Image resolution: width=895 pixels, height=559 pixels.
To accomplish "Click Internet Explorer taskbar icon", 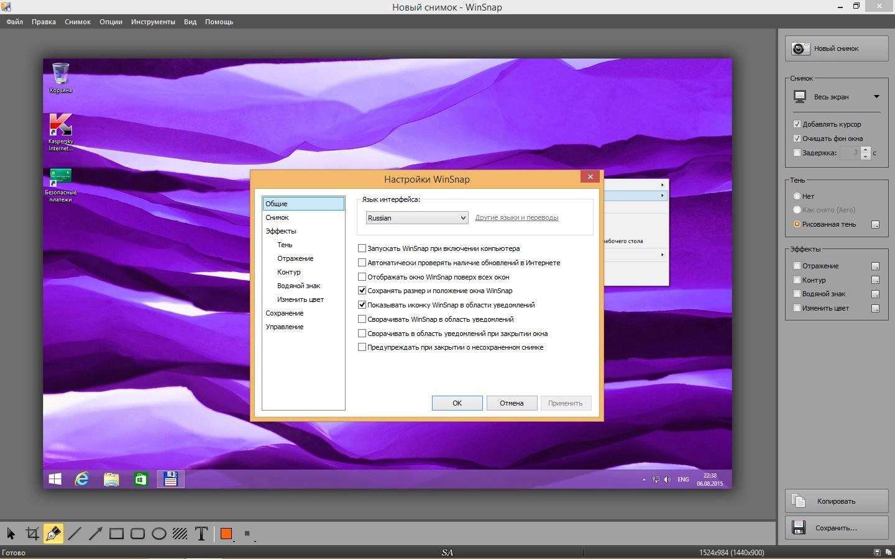I will tap(82, 479).
